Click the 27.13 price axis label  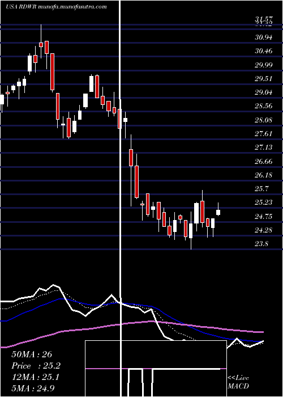click(264, 147)
